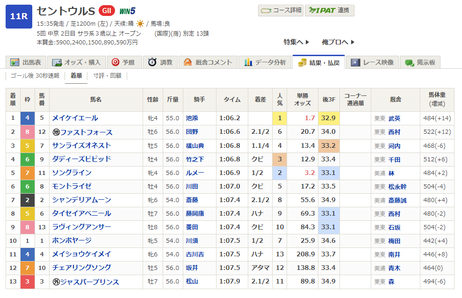The height and width of the screenshot is (298, 462).
Task: Open horse メイケイエール link
Action: click(75, 118)
